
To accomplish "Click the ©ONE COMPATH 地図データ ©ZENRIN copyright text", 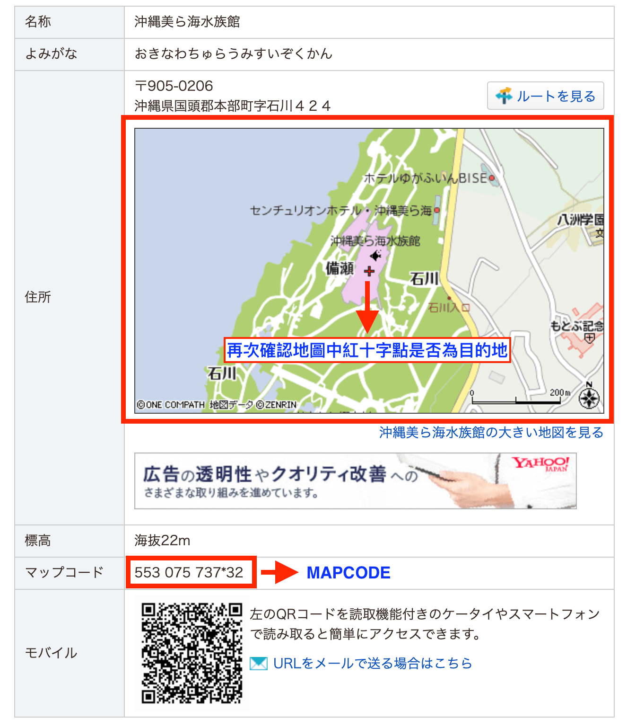I will pos(217,405).
